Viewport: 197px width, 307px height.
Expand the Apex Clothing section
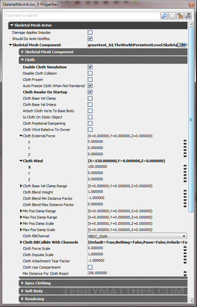(x=103, y=283)
